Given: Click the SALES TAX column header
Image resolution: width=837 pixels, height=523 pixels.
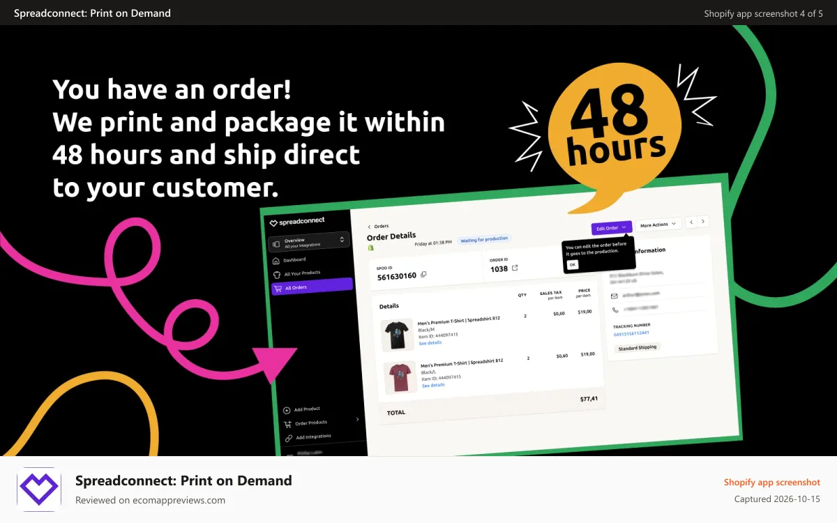Looking at the screenshot, I should (552, 294).
